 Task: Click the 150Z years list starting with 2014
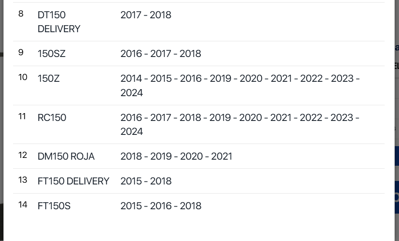(240, 85)
